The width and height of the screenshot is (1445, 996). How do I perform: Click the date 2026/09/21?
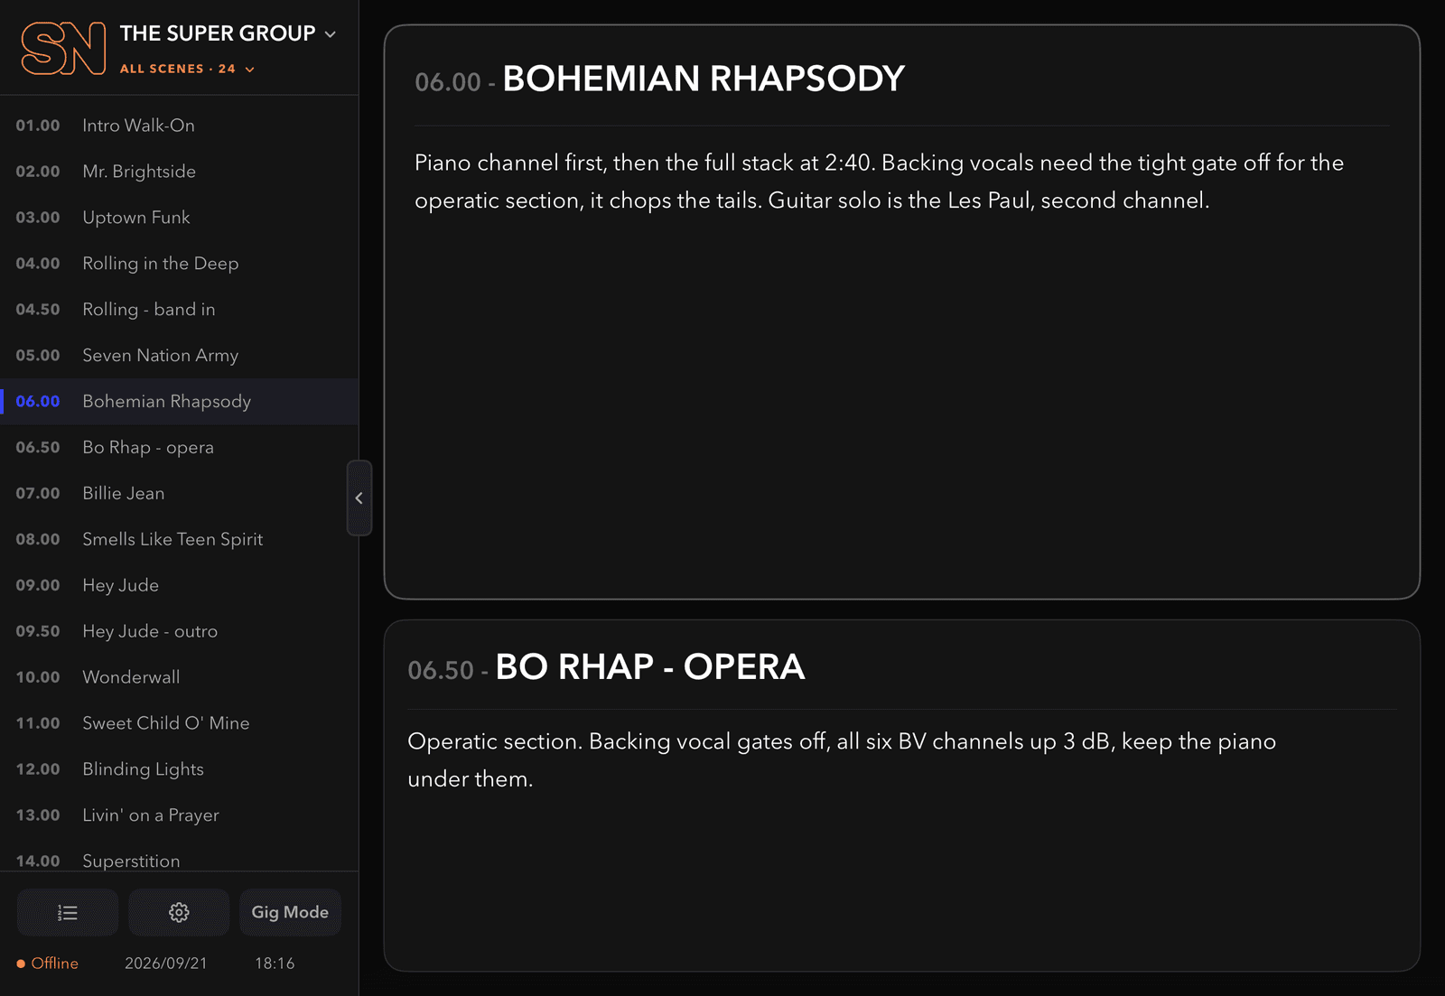166,963
